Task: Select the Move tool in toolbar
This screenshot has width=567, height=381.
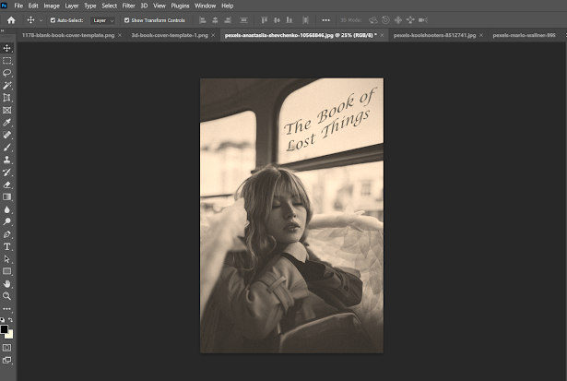Action: coord(7,48)
